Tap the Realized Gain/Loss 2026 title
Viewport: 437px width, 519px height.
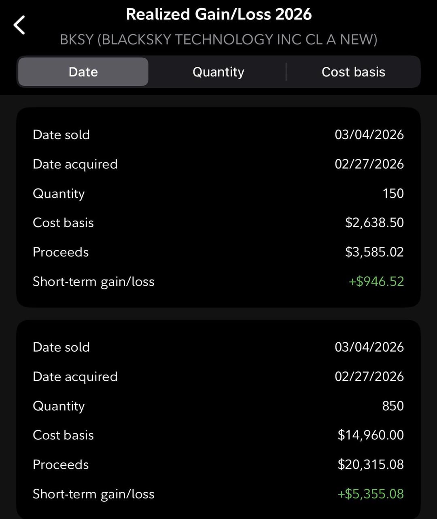(x=218, y=15)
